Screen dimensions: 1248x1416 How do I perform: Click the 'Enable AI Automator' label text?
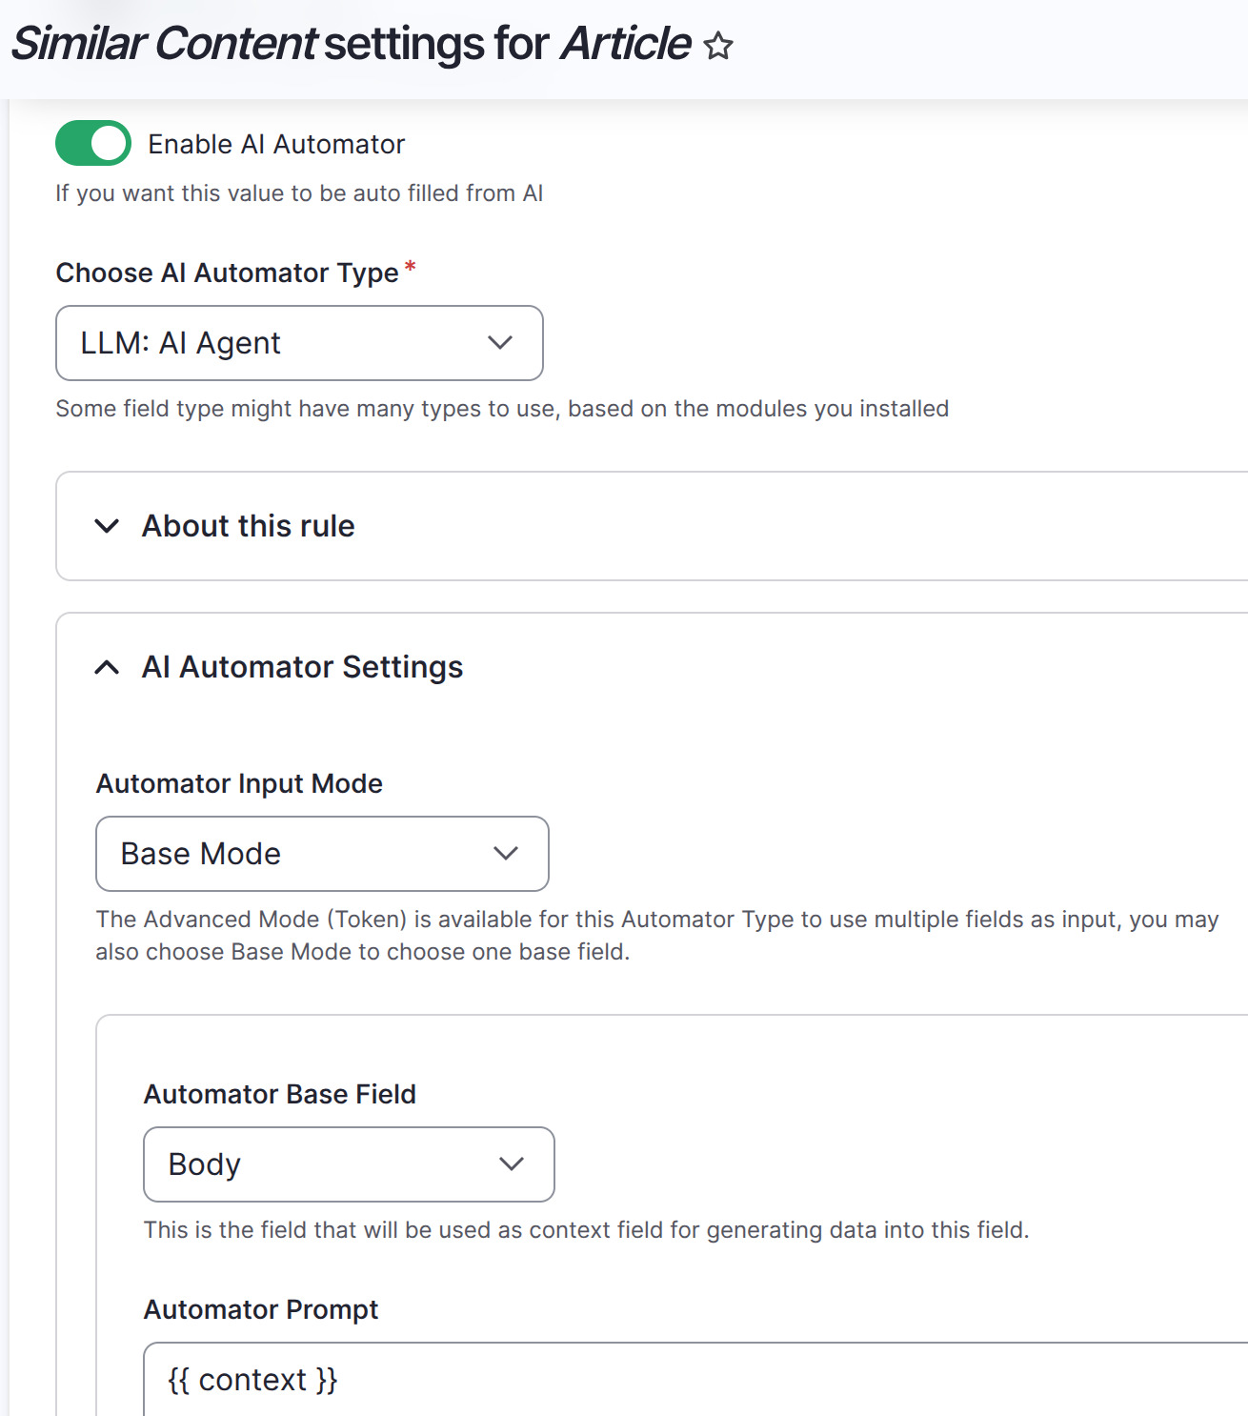[x=276, y=144]
